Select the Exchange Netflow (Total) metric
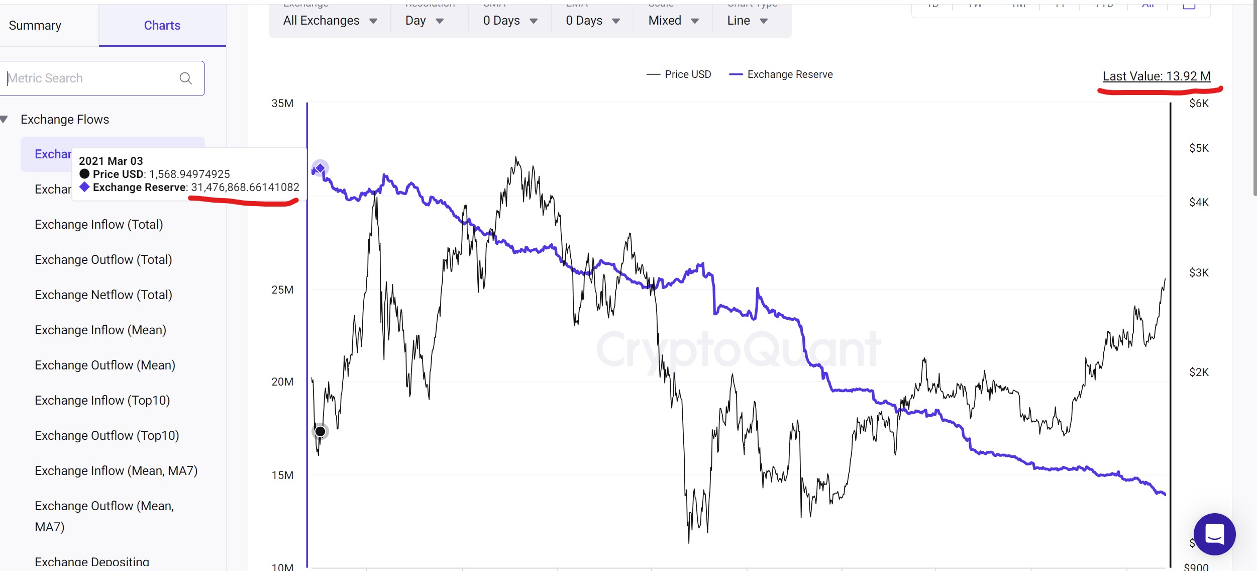The width and height of the screenshot is (1257, 571). click(103, 295)
